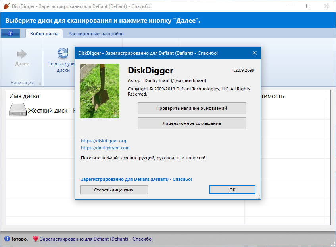Select the Жёсткий диск drive icon

pyautogui.click(x=17, y=110)
